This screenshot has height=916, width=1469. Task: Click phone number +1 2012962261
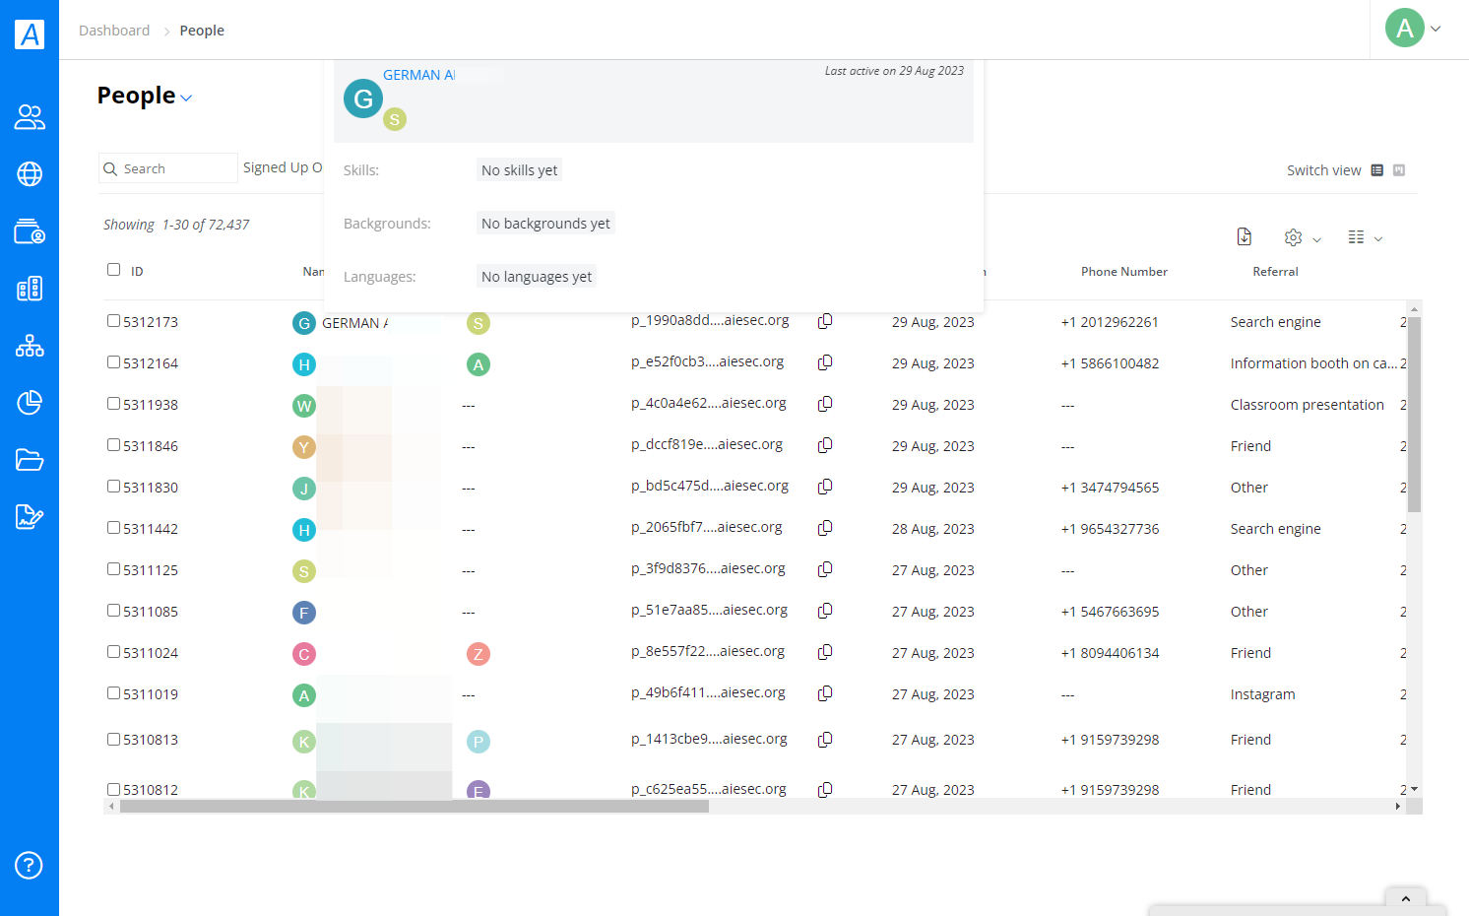pyautogui.click(x=1110, y=322)
